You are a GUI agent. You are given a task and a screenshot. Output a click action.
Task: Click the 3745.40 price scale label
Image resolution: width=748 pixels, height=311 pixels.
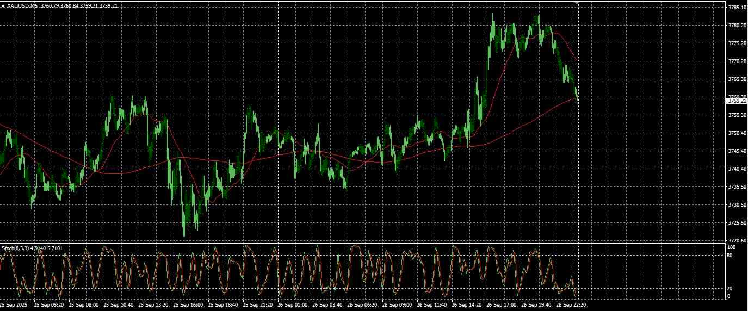point(737,151)
